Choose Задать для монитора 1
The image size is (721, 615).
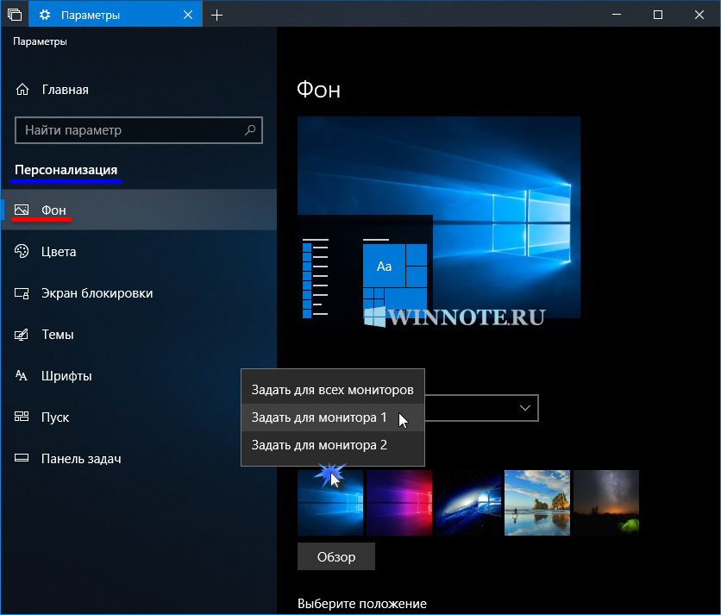(x=319, y=417)
